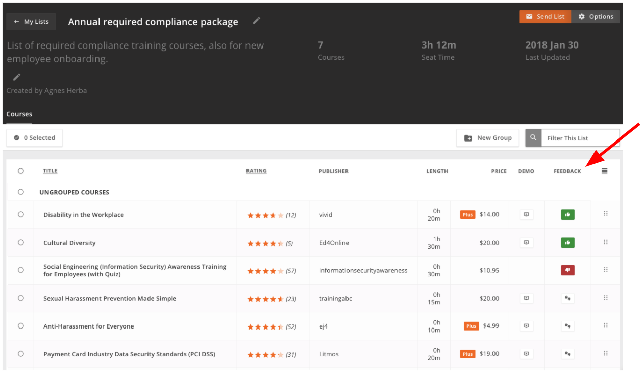Click red thumbs-down feedback for Social Engineering course
Screen dimensions: 643x375
coord(568,270)
